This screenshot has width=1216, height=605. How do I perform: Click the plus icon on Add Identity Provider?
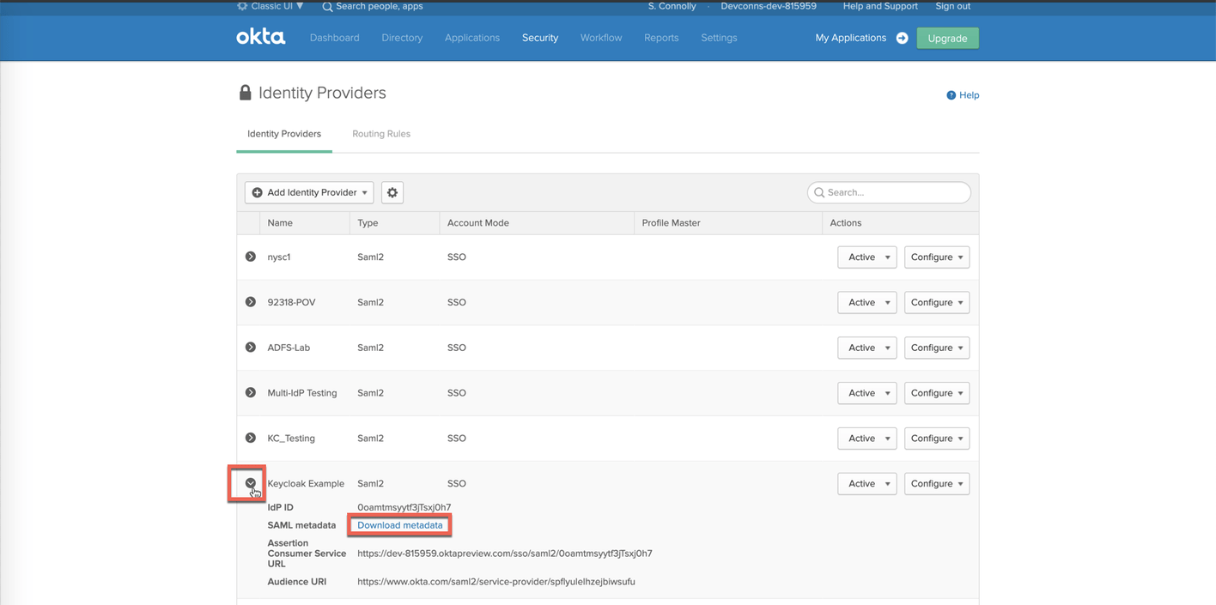[258, 192]
